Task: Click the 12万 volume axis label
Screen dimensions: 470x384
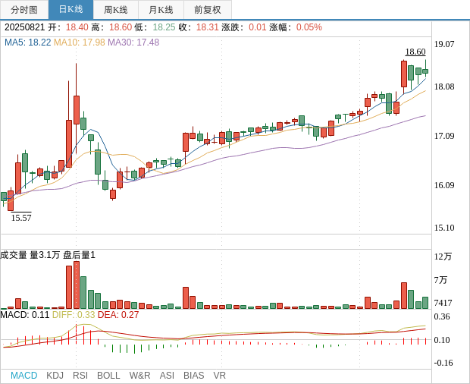Action: [443, 257]
